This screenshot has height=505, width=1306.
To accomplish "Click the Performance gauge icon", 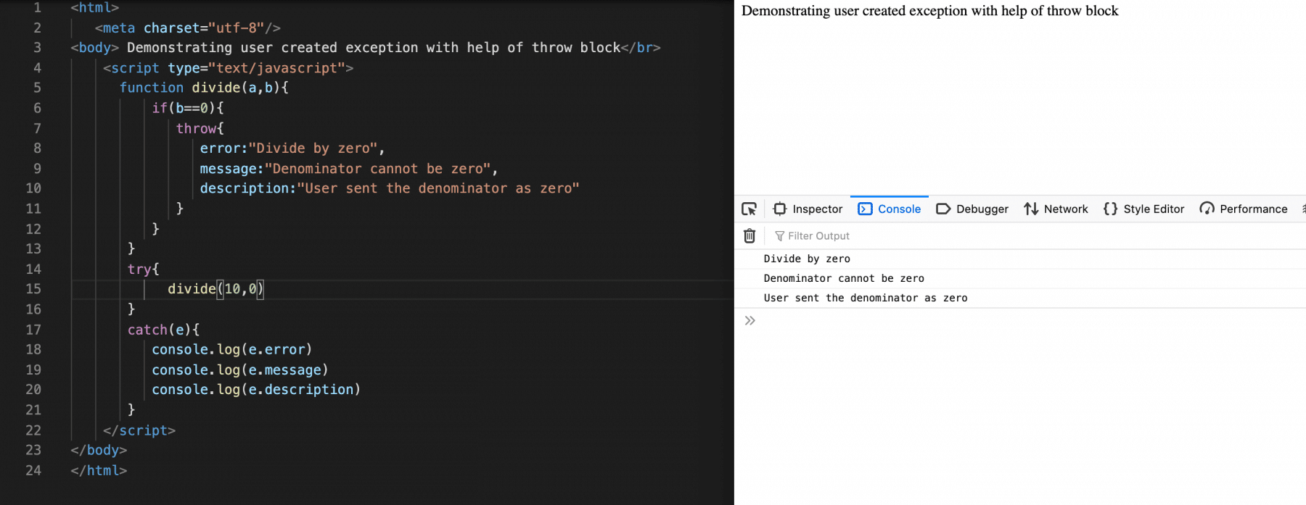I will click(x=1207, y=209).
